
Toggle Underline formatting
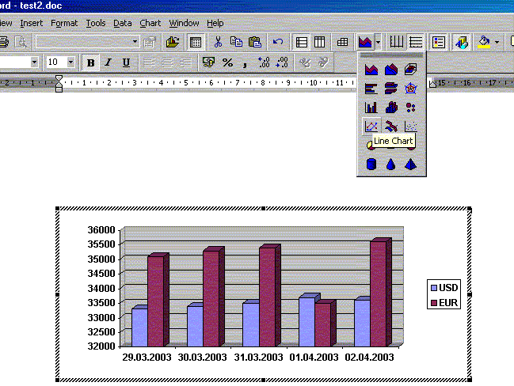click(126, 62)
